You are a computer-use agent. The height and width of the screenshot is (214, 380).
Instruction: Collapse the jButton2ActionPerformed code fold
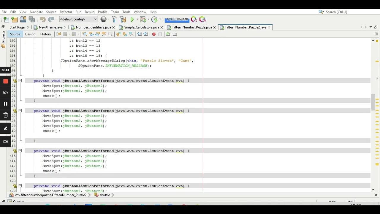pyautogui.click(x=20, y=111)
